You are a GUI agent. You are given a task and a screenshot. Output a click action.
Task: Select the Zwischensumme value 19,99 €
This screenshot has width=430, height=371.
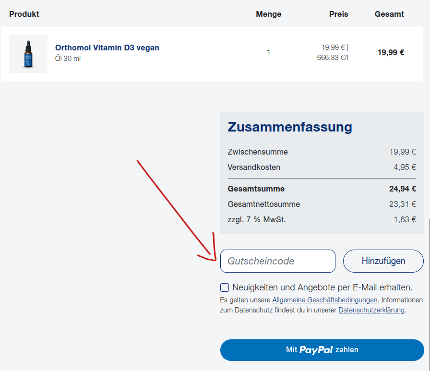[x=403, y=152]
